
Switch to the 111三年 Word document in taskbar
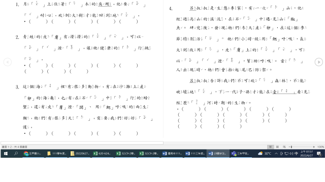click(194, 154)
